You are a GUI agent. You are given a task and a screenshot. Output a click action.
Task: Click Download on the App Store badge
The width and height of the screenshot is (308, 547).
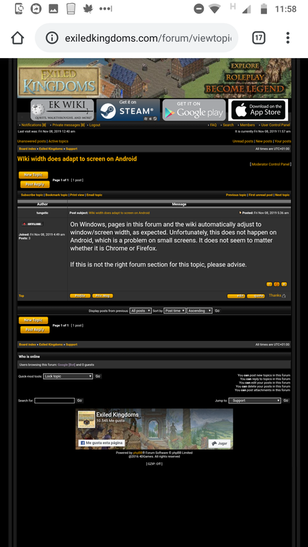click(258, 110)
